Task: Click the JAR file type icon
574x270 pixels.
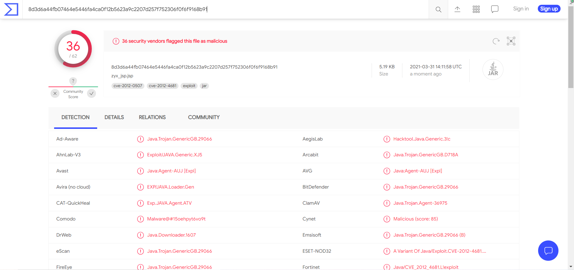Action: click(493, 70)
